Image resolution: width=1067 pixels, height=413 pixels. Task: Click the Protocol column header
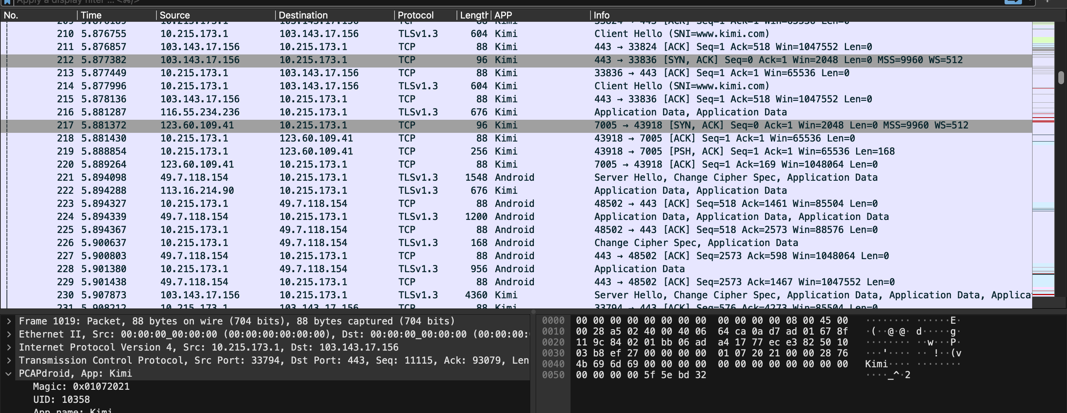tap(425, 15)
